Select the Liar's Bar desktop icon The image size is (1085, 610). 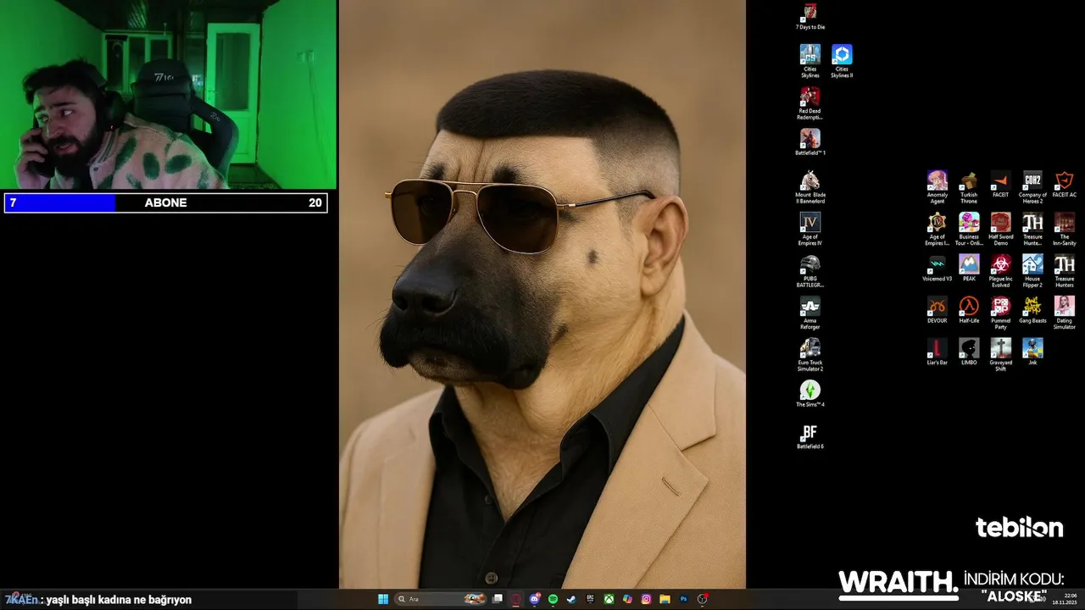click(x=938, y=352)
